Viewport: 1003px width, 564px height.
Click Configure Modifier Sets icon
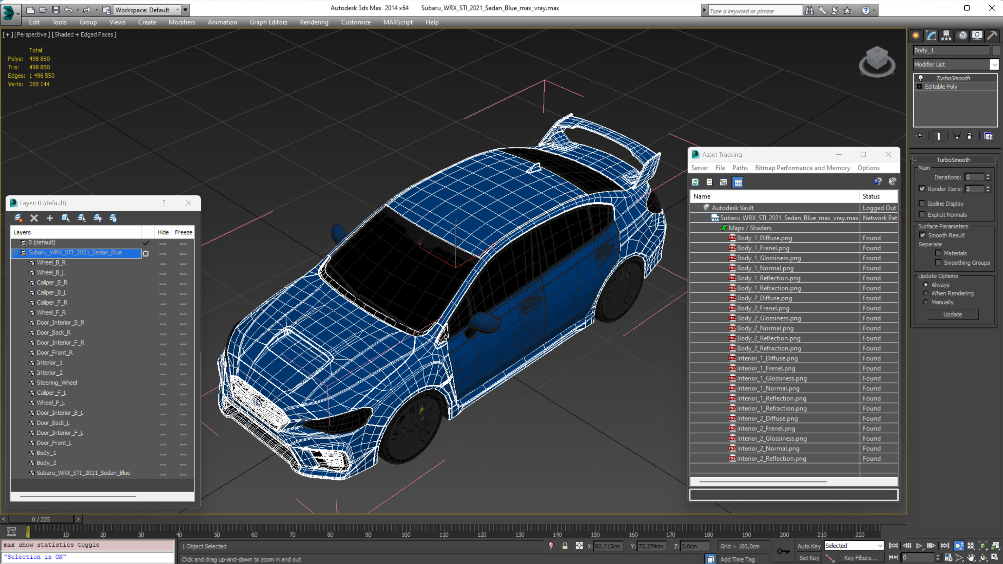tap(988, 136)
